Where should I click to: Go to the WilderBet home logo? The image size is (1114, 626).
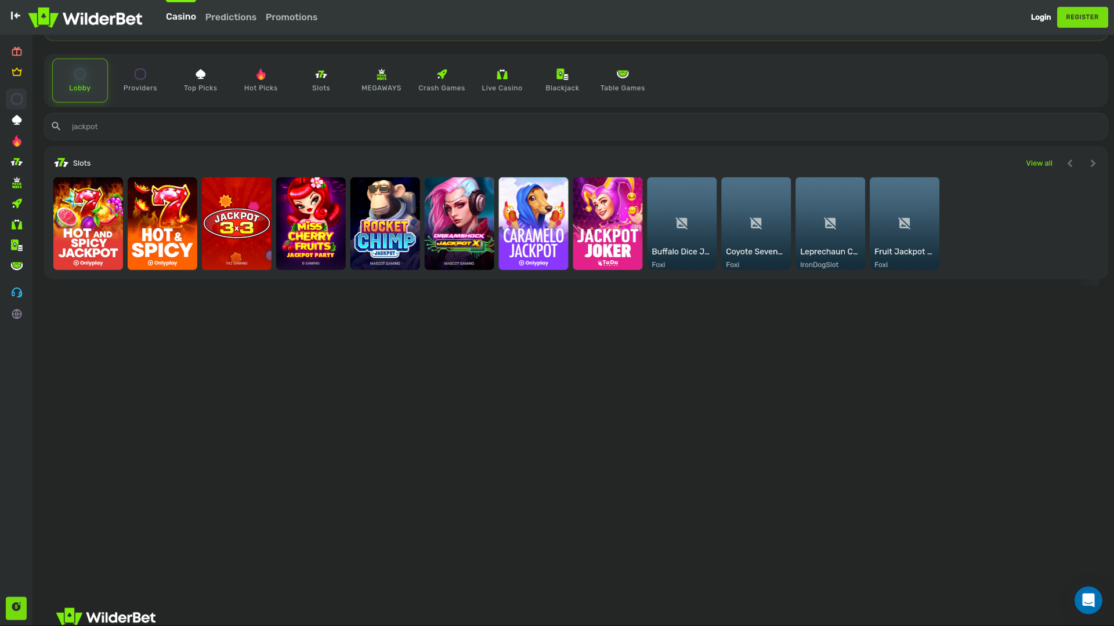85,17
